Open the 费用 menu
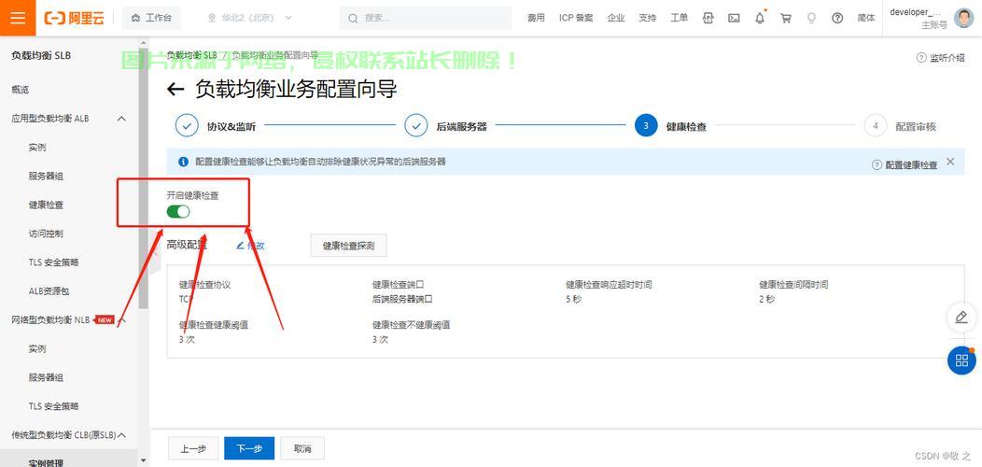This screenshot has height=467, width=982. click(536, 18)
